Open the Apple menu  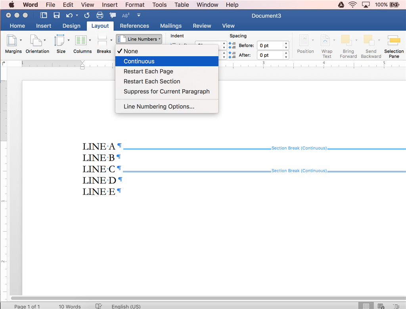coord(11,4)
